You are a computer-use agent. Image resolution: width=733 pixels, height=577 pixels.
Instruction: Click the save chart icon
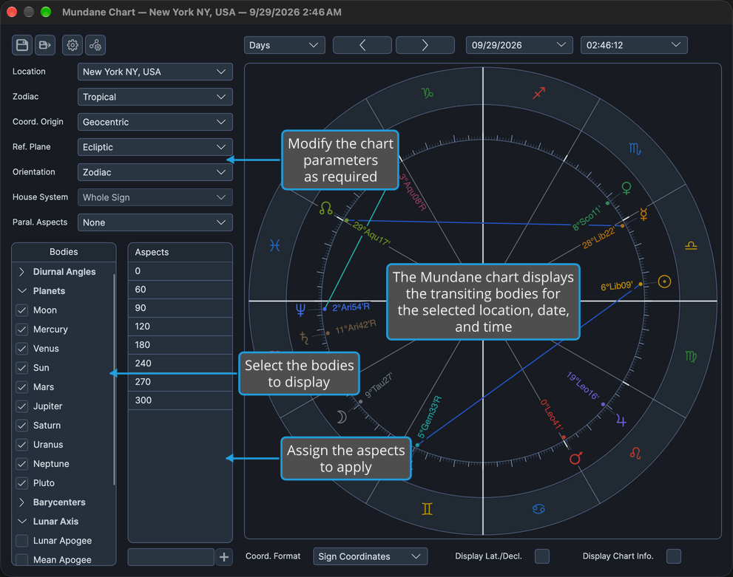point(22,45)
